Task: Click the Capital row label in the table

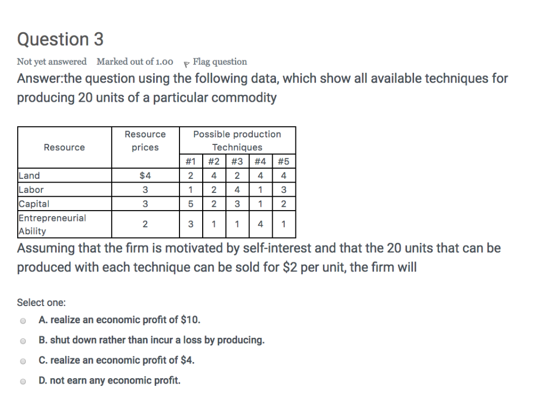Action: point(33,203)
